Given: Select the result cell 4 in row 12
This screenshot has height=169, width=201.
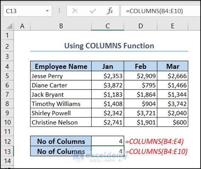Looking at the screenshot, I should point(108,141).
